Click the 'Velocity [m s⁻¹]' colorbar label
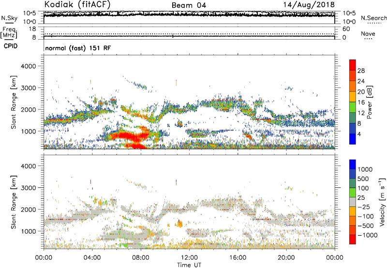 coord(382,202)
